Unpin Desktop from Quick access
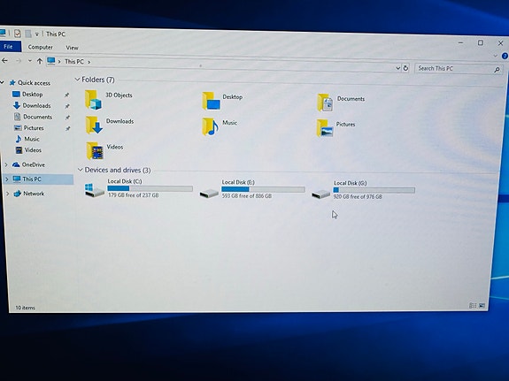Image resolution: width=509 pixels, height=381 pixels. pyautogui.click(x=66, y=95)
